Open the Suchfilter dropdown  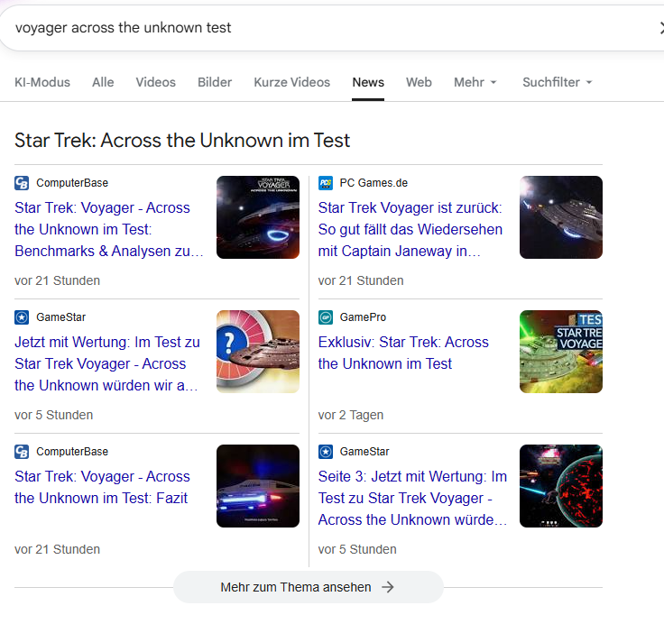558,82
